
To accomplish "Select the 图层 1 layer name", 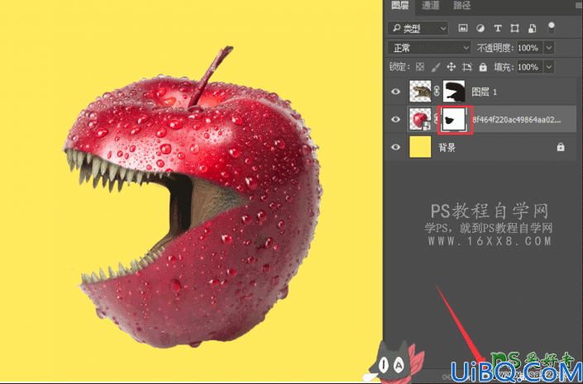I will coord(484,92).
